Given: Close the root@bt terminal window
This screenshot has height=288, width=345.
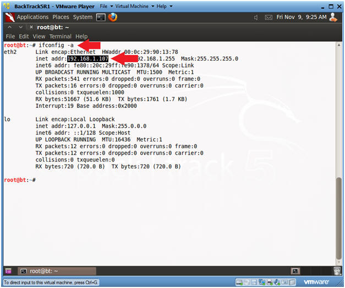Looking at the screenshot, I should [31, 27].
